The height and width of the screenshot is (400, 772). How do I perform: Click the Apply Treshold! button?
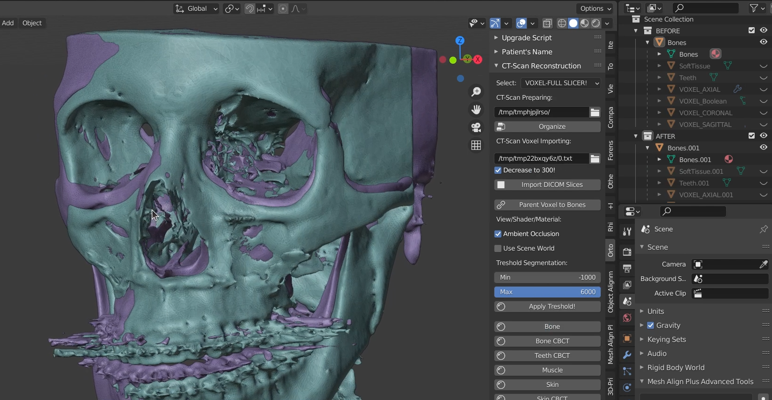pos(547,306)
